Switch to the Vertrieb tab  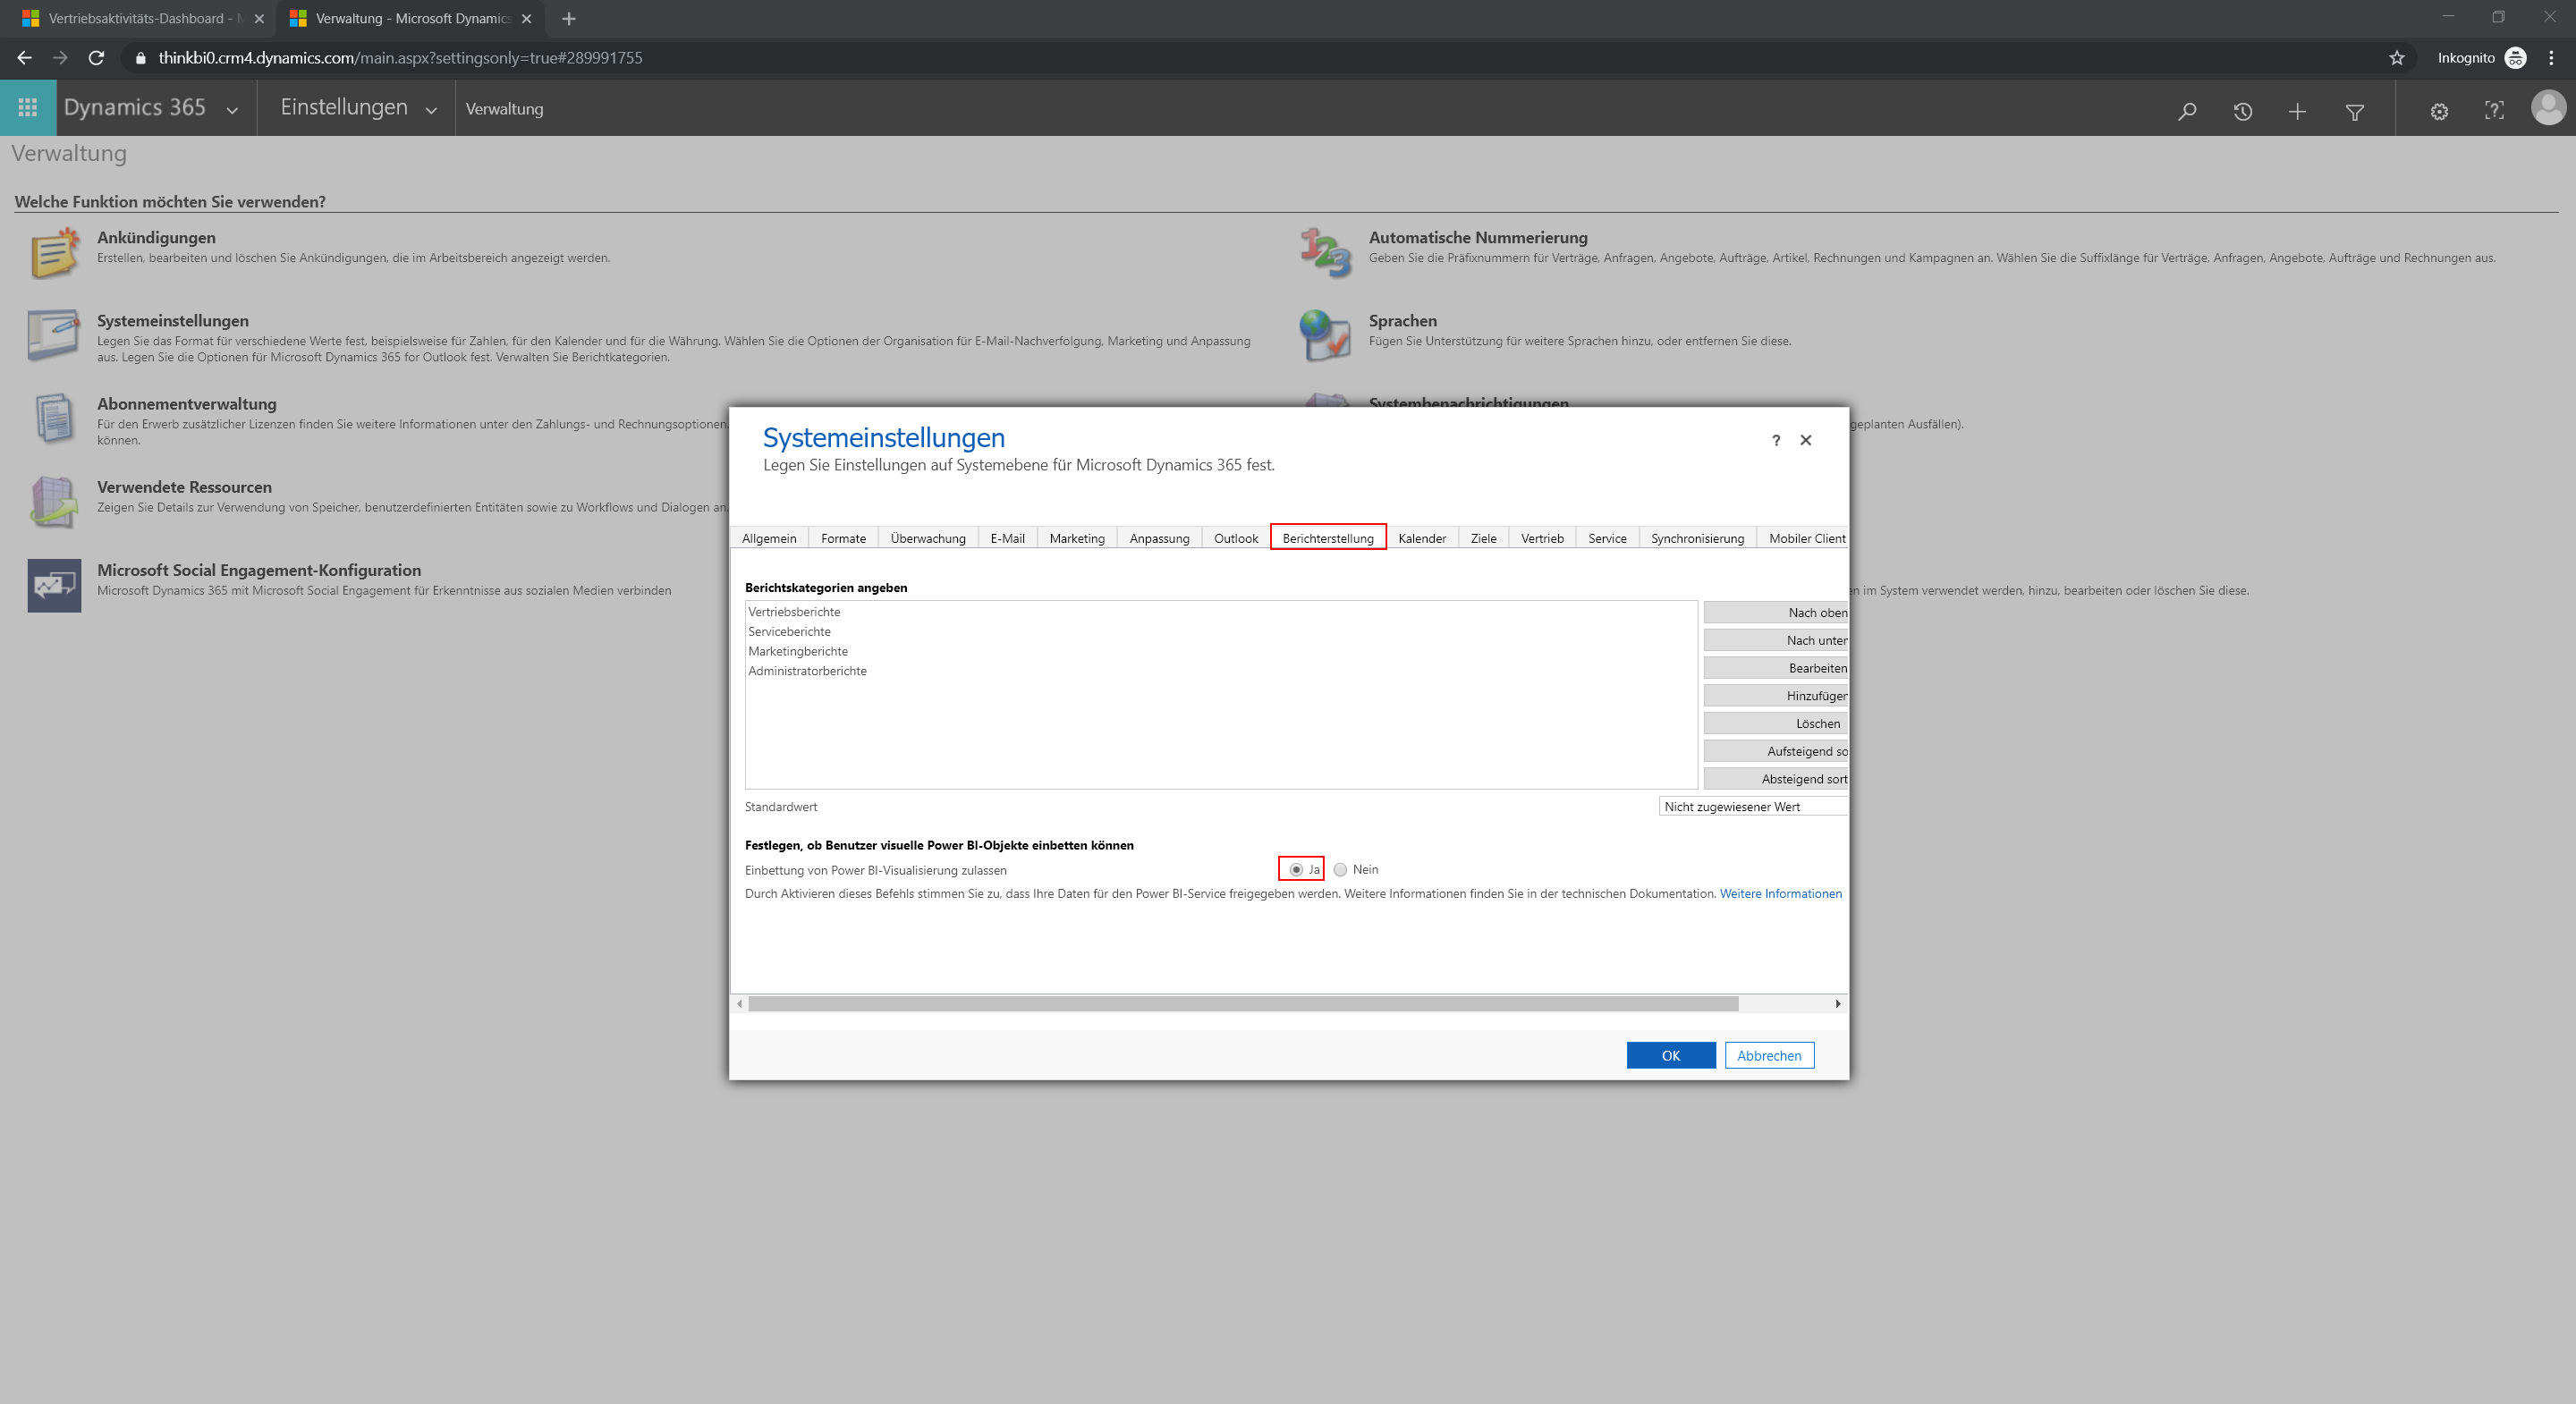coord(1542,538)
